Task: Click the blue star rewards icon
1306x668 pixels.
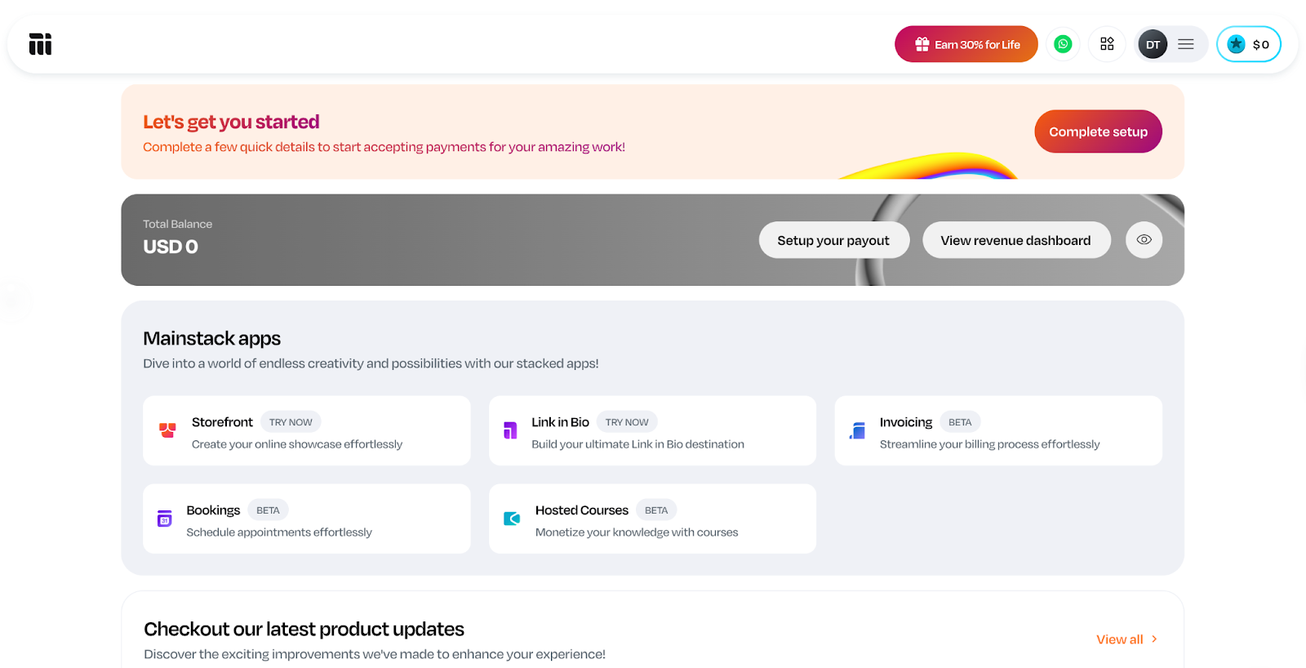Action: (1235, 44)
